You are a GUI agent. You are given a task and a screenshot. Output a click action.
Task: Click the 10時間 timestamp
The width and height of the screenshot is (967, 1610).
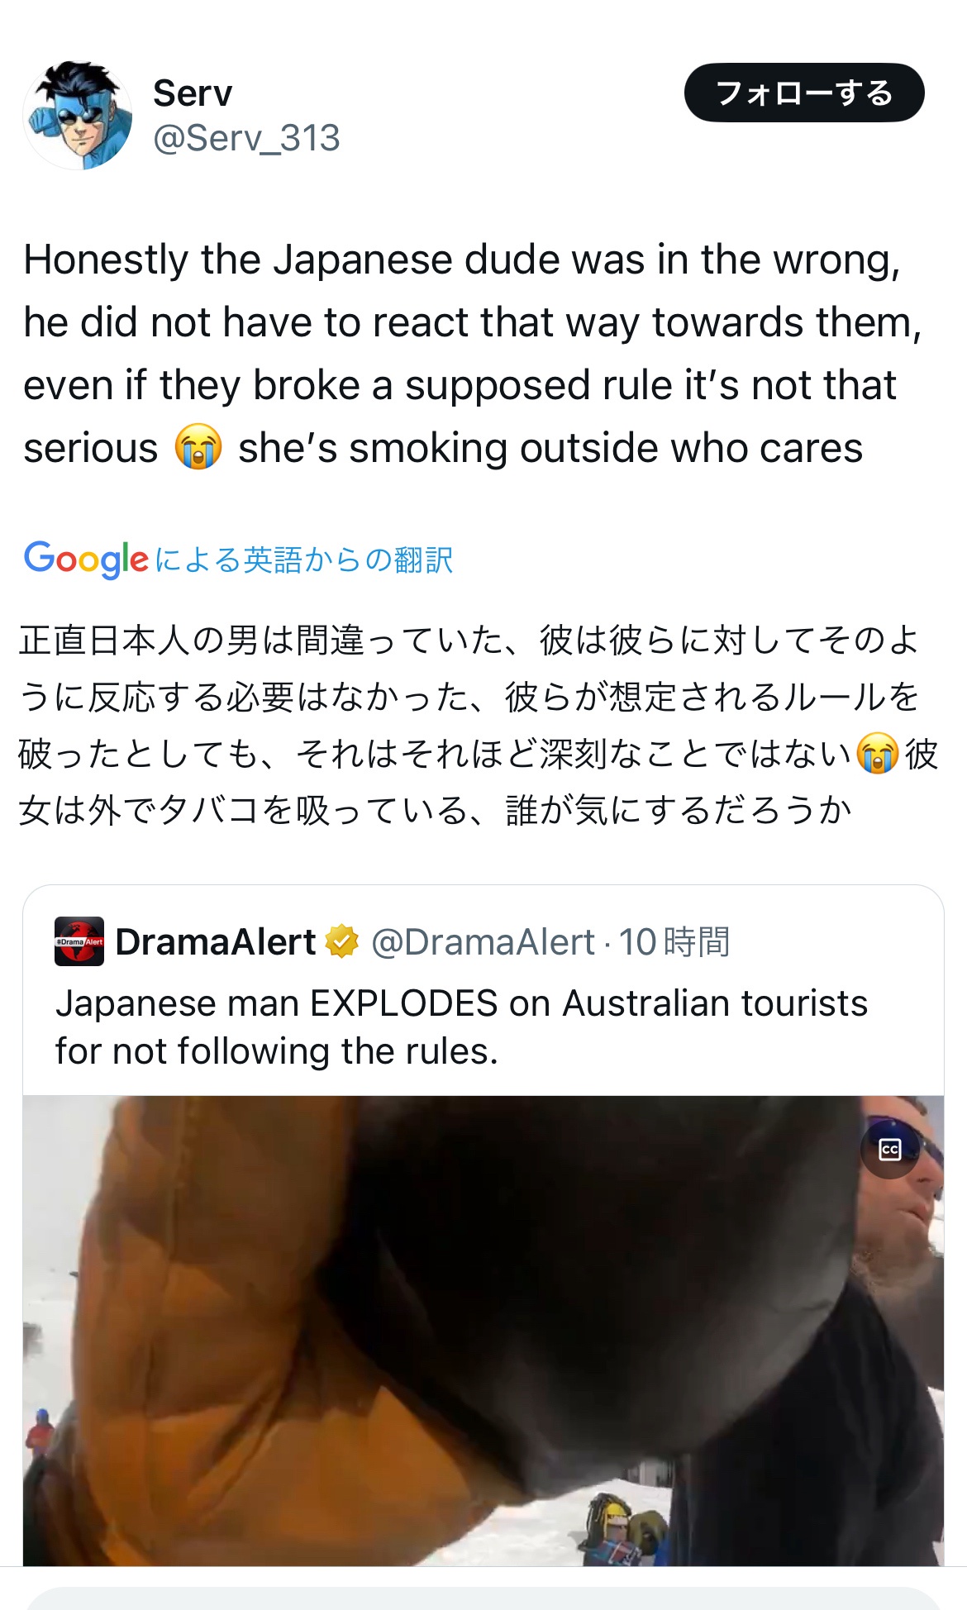tap(674, 941)
